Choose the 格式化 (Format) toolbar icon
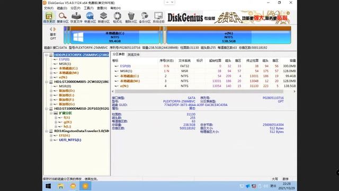This screenshot has height=191, width=339. [118, 18]
